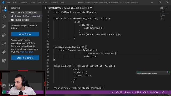Close unsaved Untitled-1 tab dot
This screenshot has height=96, width=171.
pyautogui.click(x=91, y=8)
